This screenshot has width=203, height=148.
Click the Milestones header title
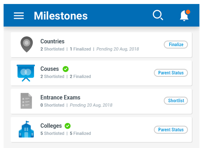pyautogui.click(x=61, y=16)
